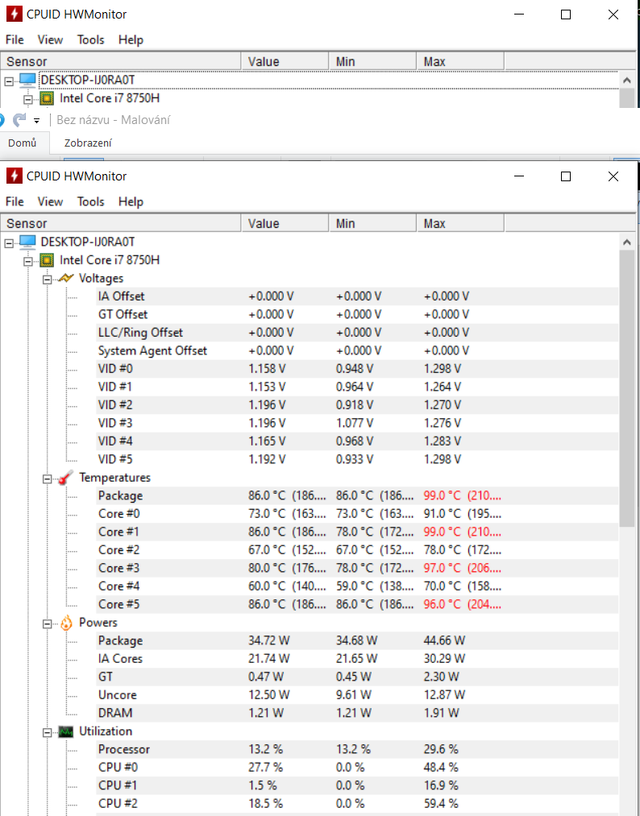Click the HWMonitor app icon in lower window title bar
The width and height of the screenshot is (640, 816).
pos(14,176)
